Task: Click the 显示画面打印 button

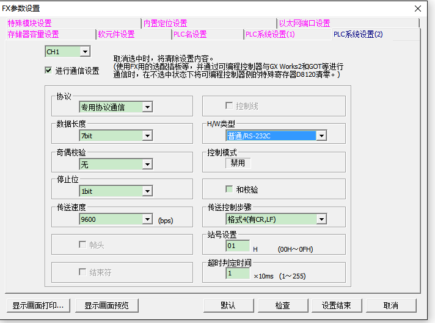Action: coord(38,305)
